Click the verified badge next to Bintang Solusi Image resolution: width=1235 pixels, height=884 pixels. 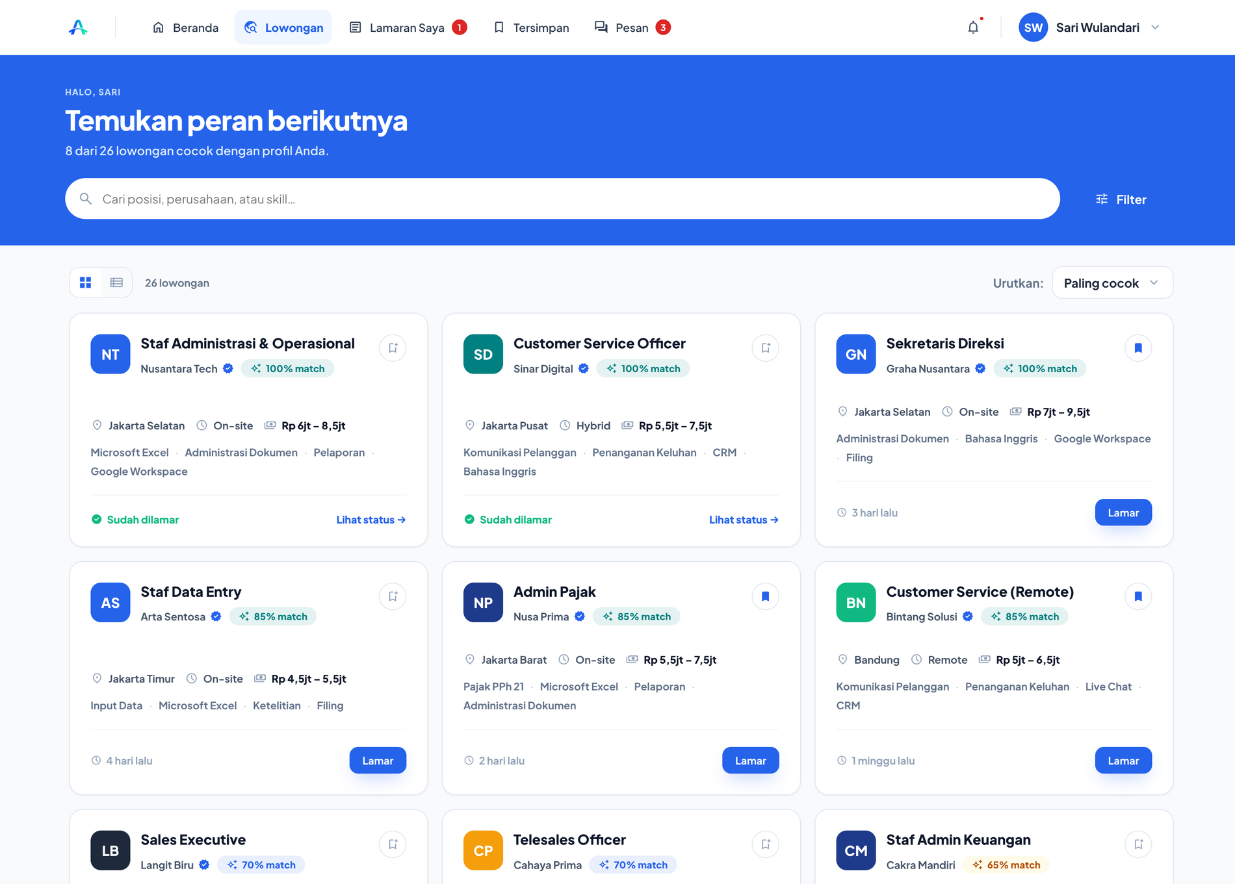pyautogui.click(x=968, y=616)
